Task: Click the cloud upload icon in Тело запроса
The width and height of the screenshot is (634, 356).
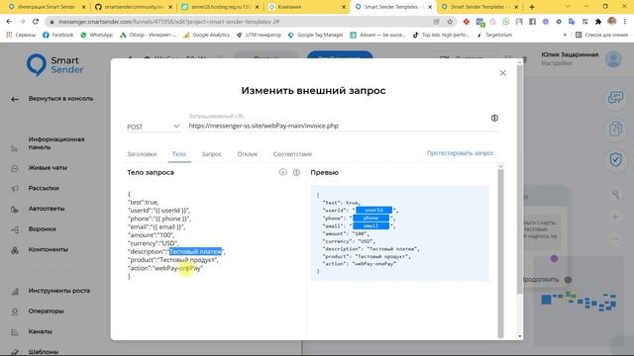Action: 283,172
